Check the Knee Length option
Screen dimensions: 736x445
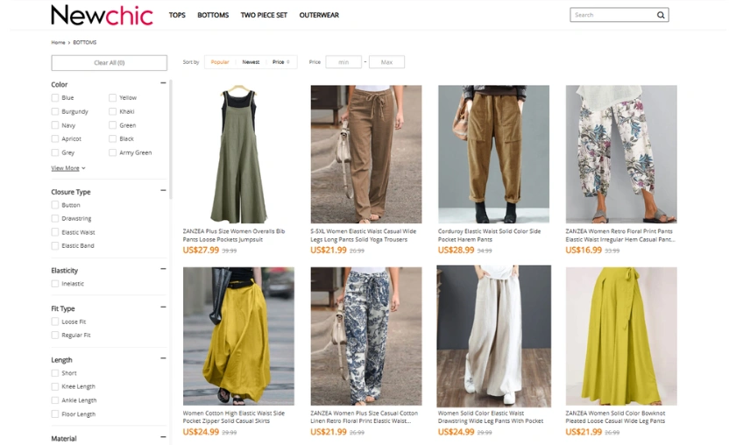tap(55, 386)
